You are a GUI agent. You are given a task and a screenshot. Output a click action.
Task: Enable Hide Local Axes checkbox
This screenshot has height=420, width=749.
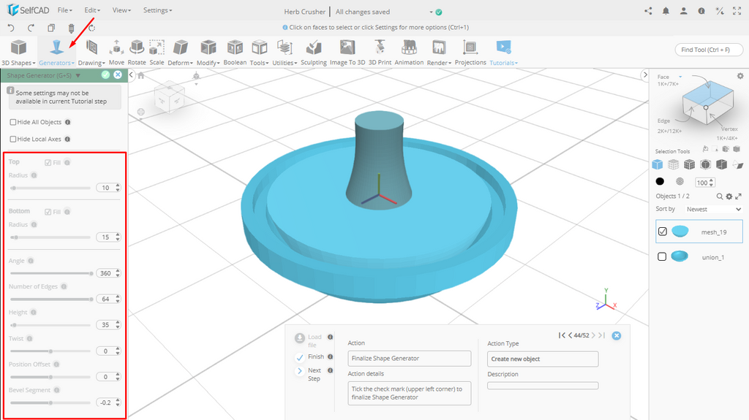coord(13,140)
